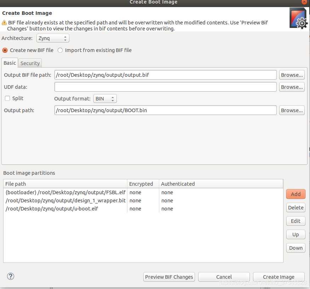This screenshot has width=310, height=289.
Task: Click the File path column header
Action: (x=65, y=184)
